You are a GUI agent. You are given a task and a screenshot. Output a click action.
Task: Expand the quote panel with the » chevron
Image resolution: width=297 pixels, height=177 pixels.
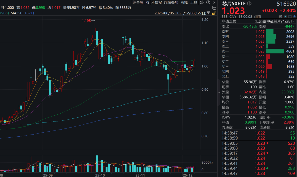219,92
